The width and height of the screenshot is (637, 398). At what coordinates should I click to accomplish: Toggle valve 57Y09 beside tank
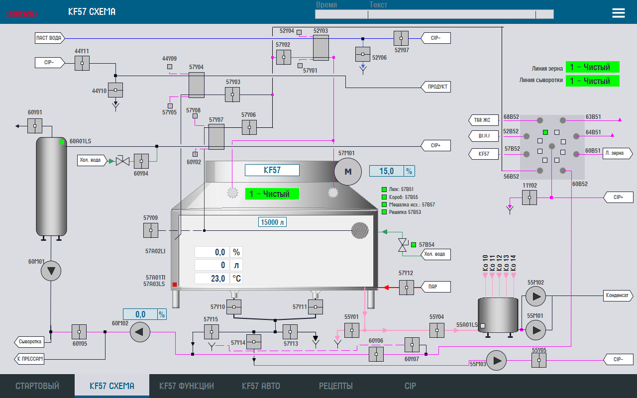tap(151, 230)
